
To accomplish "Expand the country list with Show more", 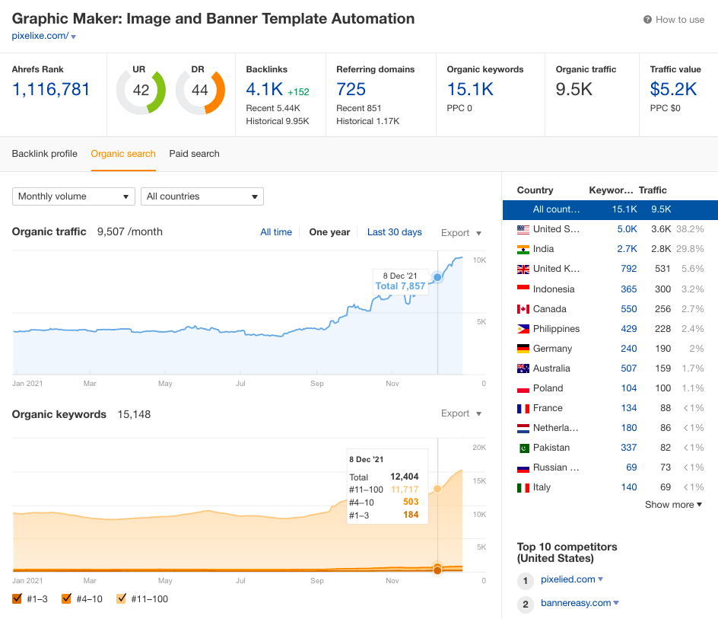I will click(673, 505).
